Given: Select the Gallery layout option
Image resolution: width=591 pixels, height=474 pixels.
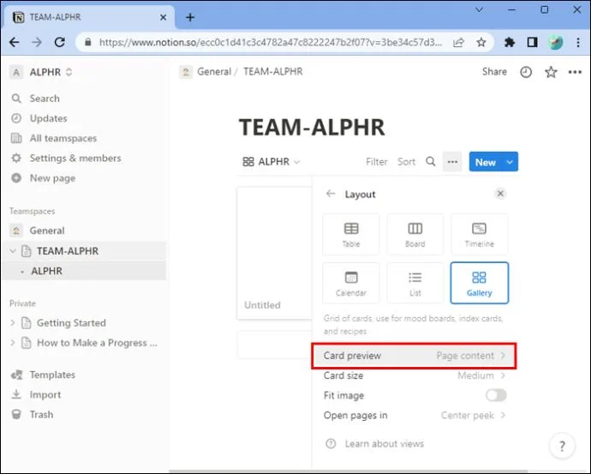Looking at the screenshot, I should (479, 283).
